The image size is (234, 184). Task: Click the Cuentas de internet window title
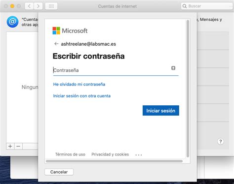[x=117, y=6]
